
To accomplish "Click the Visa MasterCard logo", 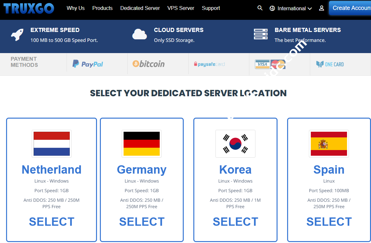I will coord(270,64).
